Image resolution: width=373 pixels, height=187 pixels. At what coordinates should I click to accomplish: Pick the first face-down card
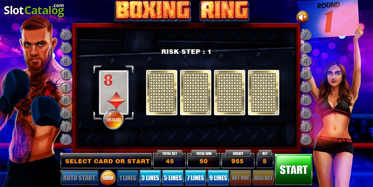tap(162, 92)
